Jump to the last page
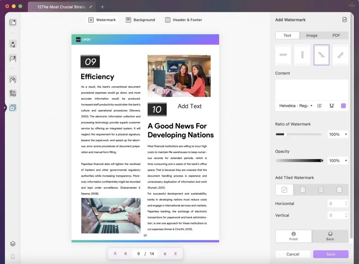 coord(175,254)
